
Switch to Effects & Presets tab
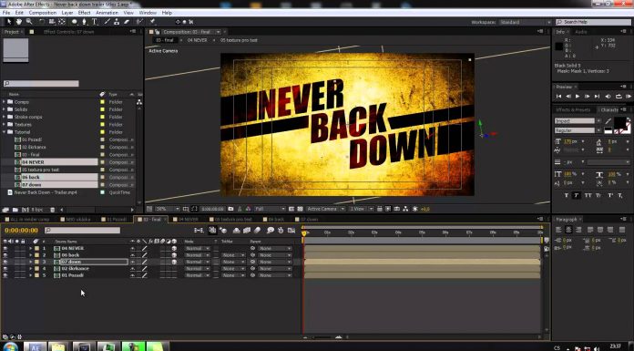pyautogui.click(x=573, y=109)
